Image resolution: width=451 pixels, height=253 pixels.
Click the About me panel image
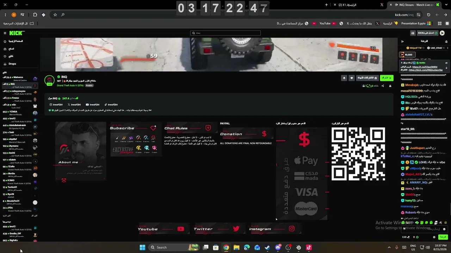click(81, 151)
